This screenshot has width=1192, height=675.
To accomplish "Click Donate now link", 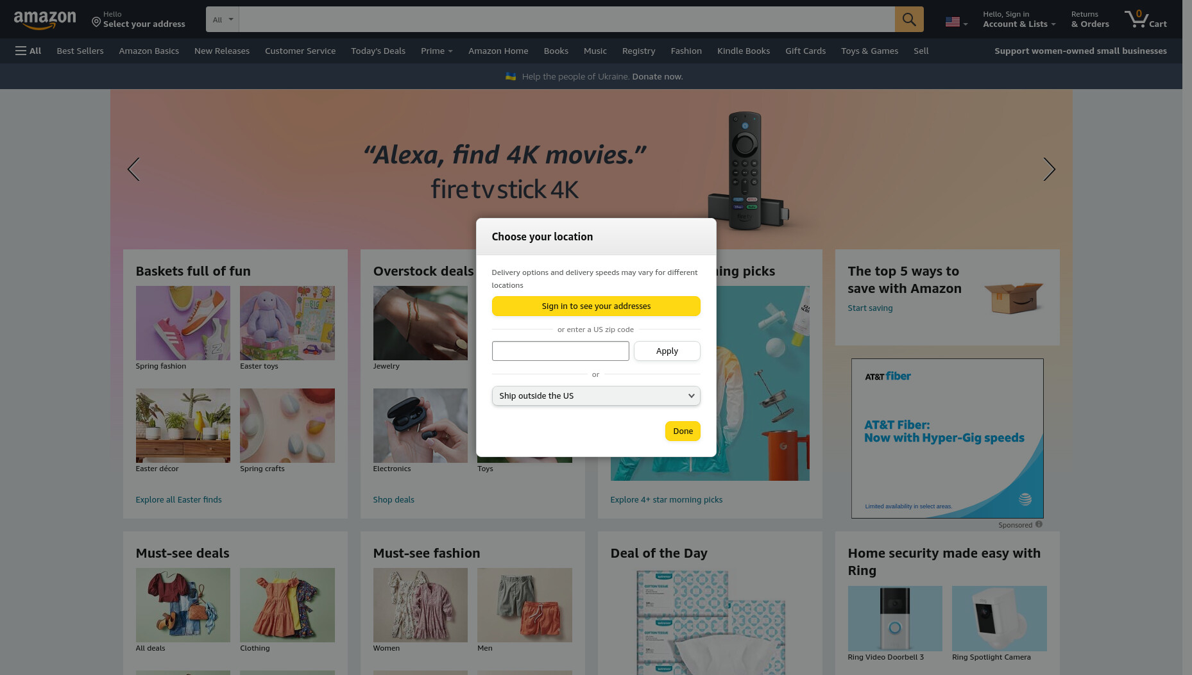I will pyautogui.click(x=657, y=76).
